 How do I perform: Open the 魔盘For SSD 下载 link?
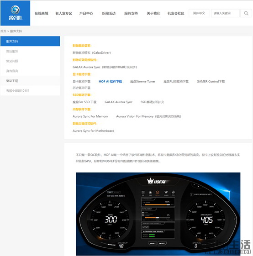84,102
